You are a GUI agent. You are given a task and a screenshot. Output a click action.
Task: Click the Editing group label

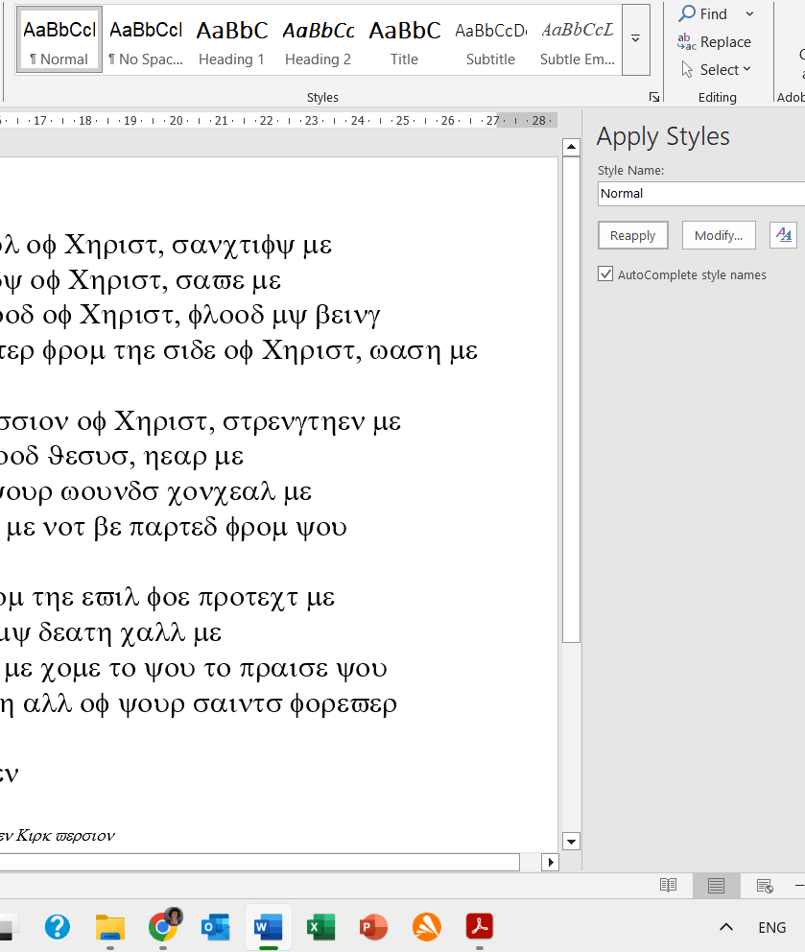coord(717,97)
